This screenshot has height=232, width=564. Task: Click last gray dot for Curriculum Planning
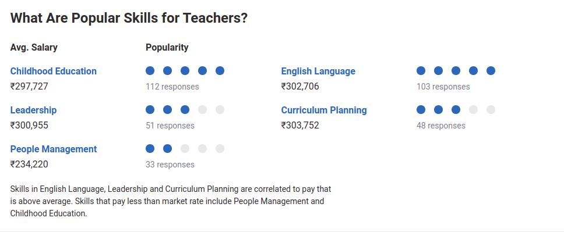point(491,109)
